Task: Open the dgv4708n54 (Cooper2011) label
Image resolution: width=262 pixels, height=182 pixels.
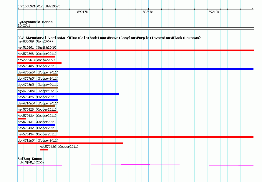Action: 38,85
